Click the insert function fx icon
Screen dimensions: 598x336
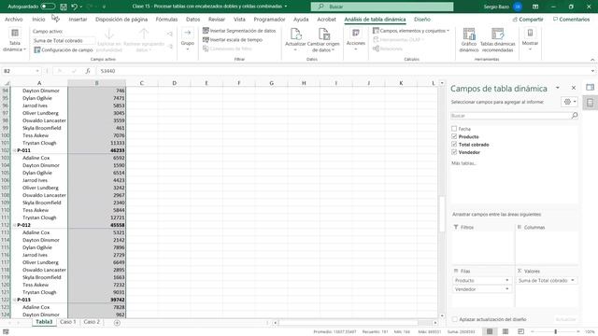(x=87, y=71)
